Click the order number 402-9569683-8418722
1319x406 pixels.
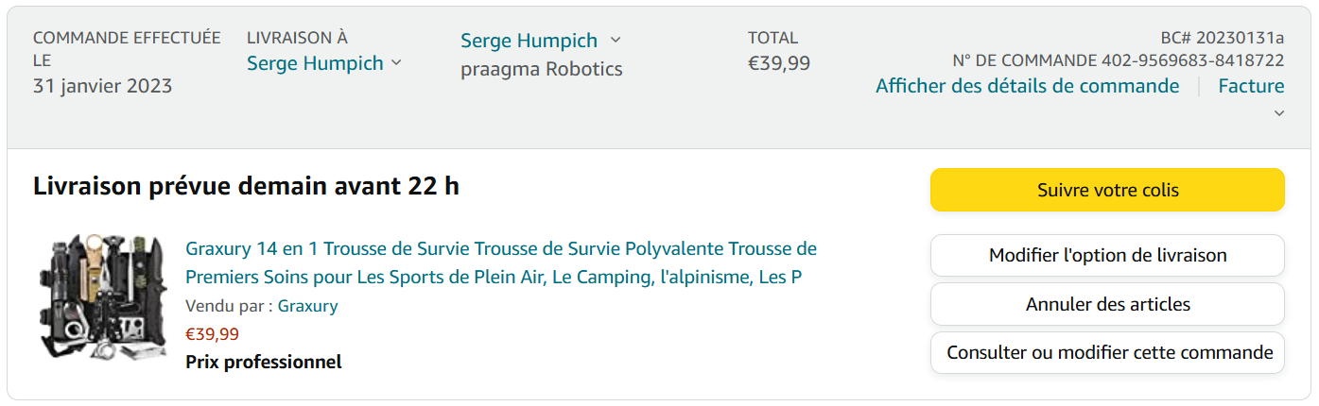1192,60
